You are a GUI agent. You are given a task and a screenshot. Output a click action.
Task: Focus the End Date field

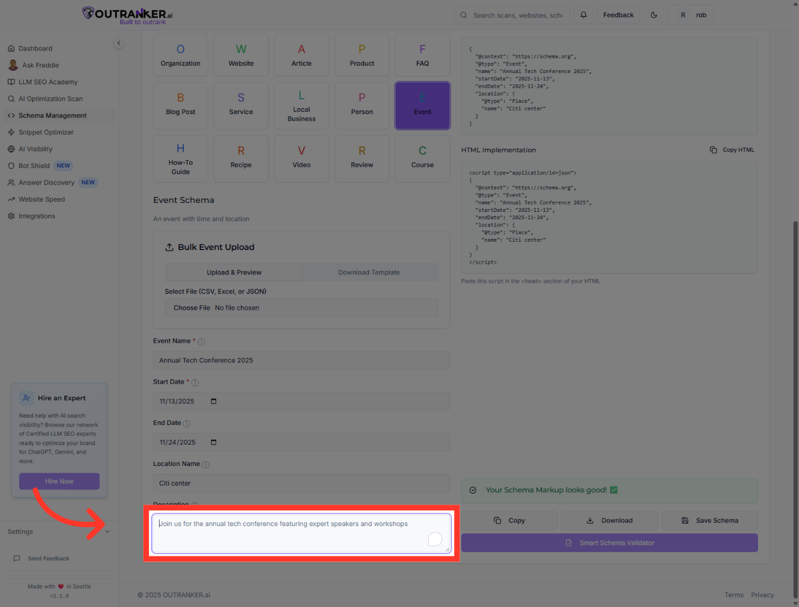(301, 442)
